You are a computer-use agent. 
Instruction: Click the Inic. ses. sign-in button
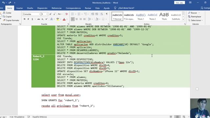coord(179,3)
